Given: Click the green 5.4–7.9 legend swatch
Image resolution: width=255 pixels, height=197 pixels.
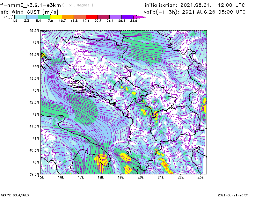Looking at the screenshot, I should [44, 17].
